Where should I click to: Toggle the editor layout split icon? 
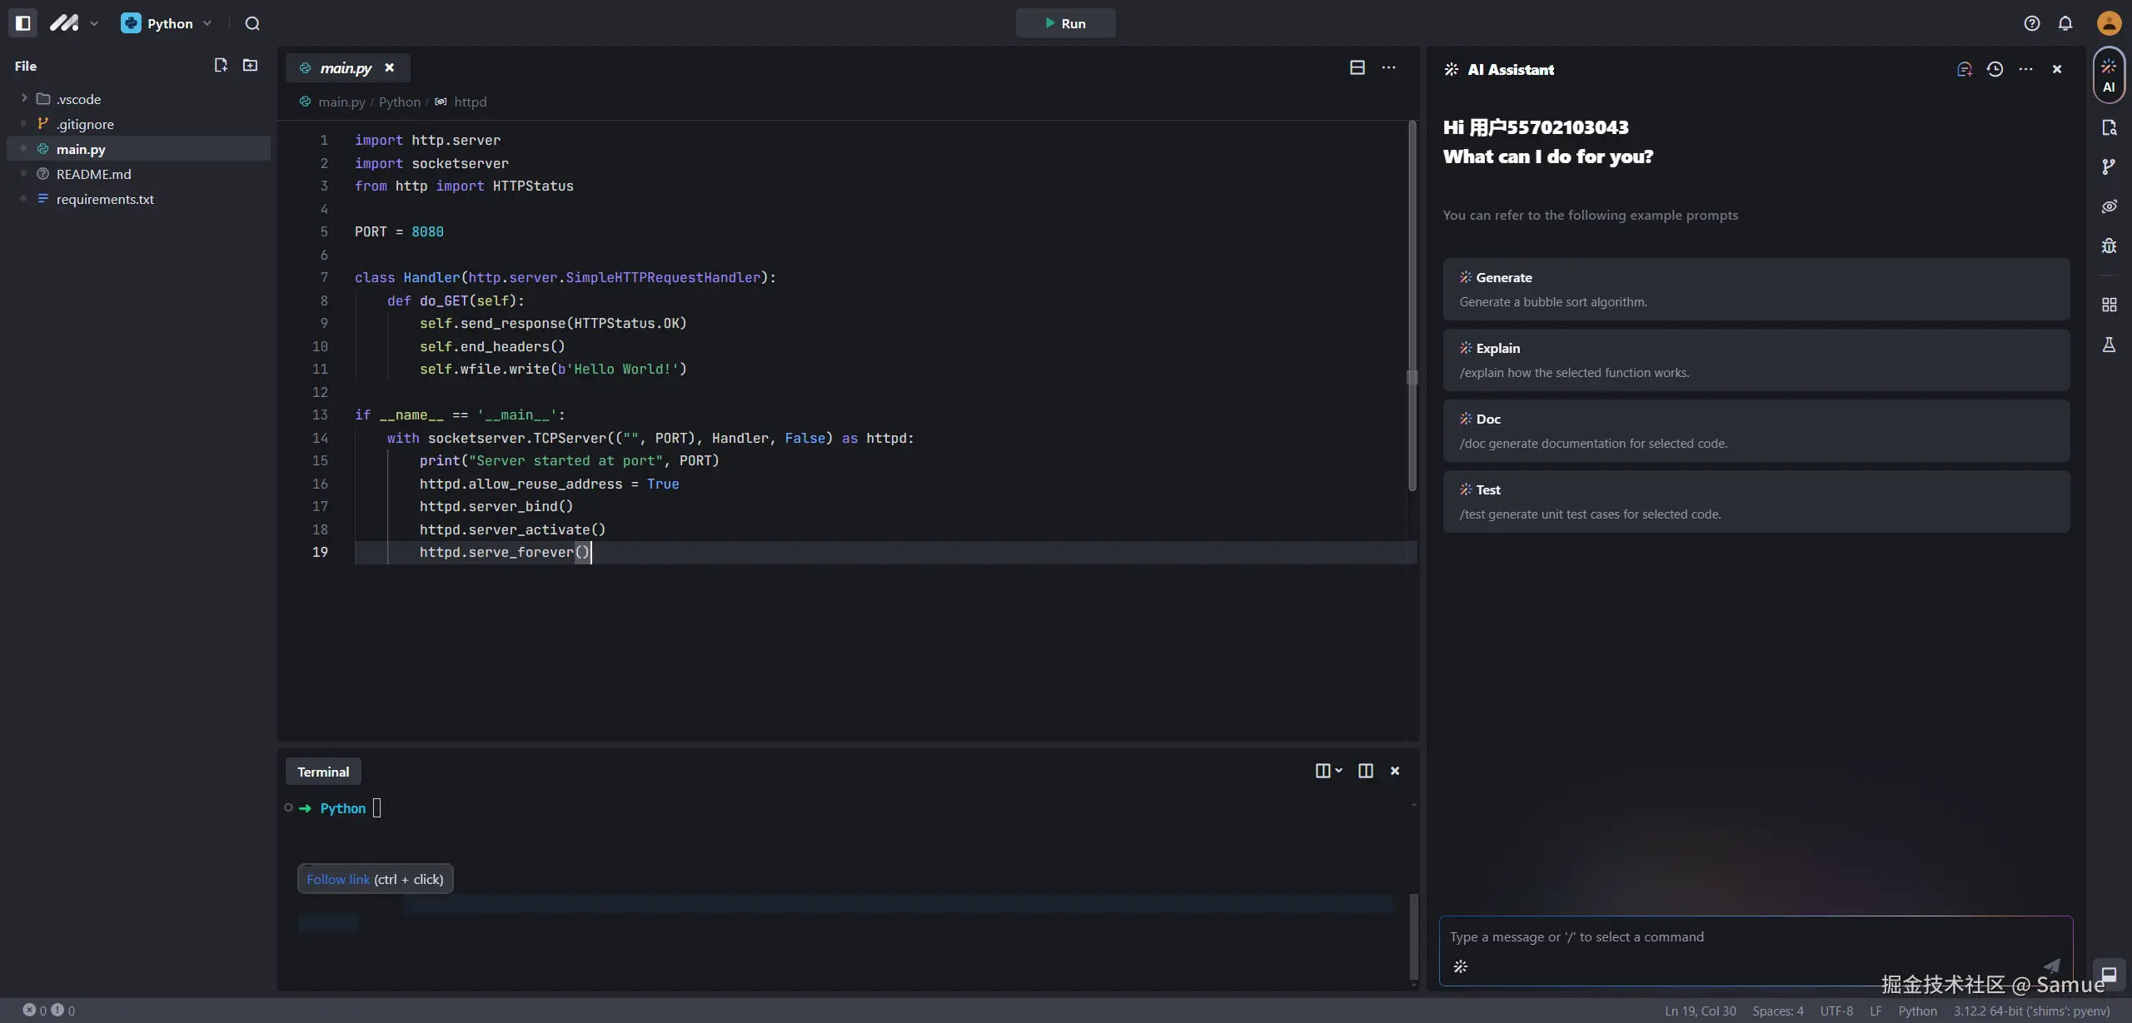(x=1357, y=67)
